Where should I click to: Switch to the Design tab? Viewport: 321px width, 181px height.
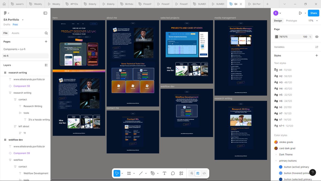(278, 21)
